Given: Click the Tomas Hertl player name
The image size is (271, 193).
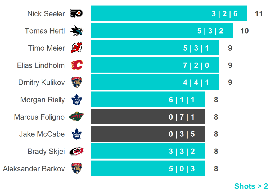Looking at the screenshot, I should click(x=45, y=31).
